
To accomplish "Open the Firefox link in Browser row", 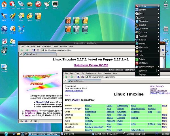I will 88,105.
